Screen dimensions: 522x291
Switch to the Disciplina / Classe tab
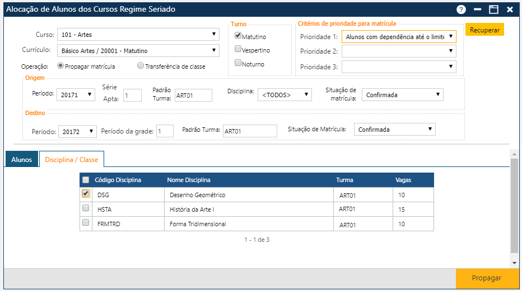pyautogui.click(x=72, y=160)
